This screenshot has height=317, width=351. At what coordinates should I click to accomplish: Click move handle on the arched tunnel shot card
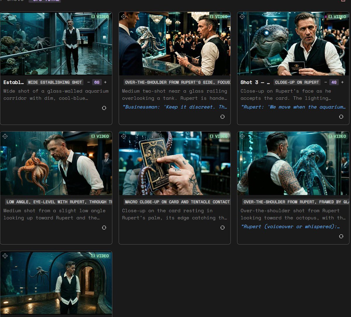click(5, 256)
